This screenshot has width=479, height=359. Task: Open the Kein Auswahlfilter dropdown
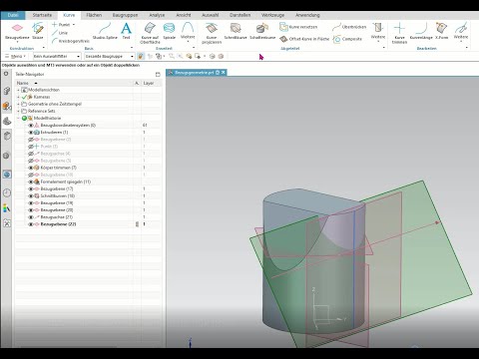(57, 57)
